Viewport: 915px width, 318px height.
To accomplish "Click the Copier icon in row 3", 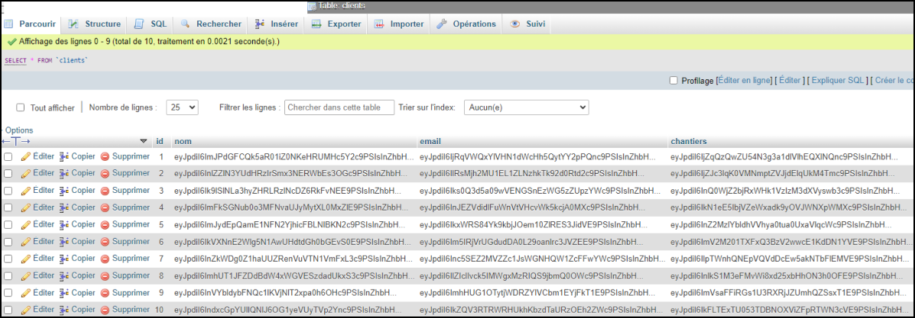I will click(64, 191).
